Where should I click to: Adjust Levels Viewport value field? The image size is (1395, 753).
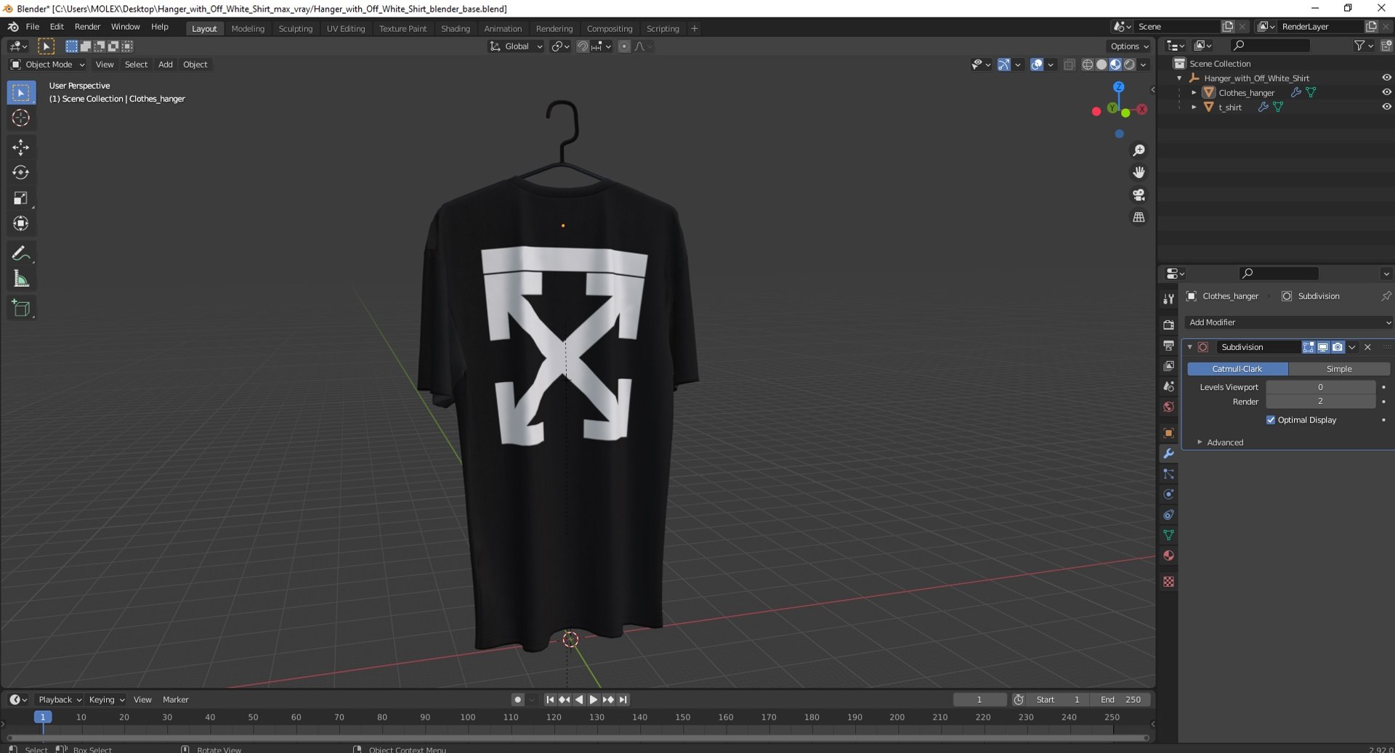(x=1320, y=388)
